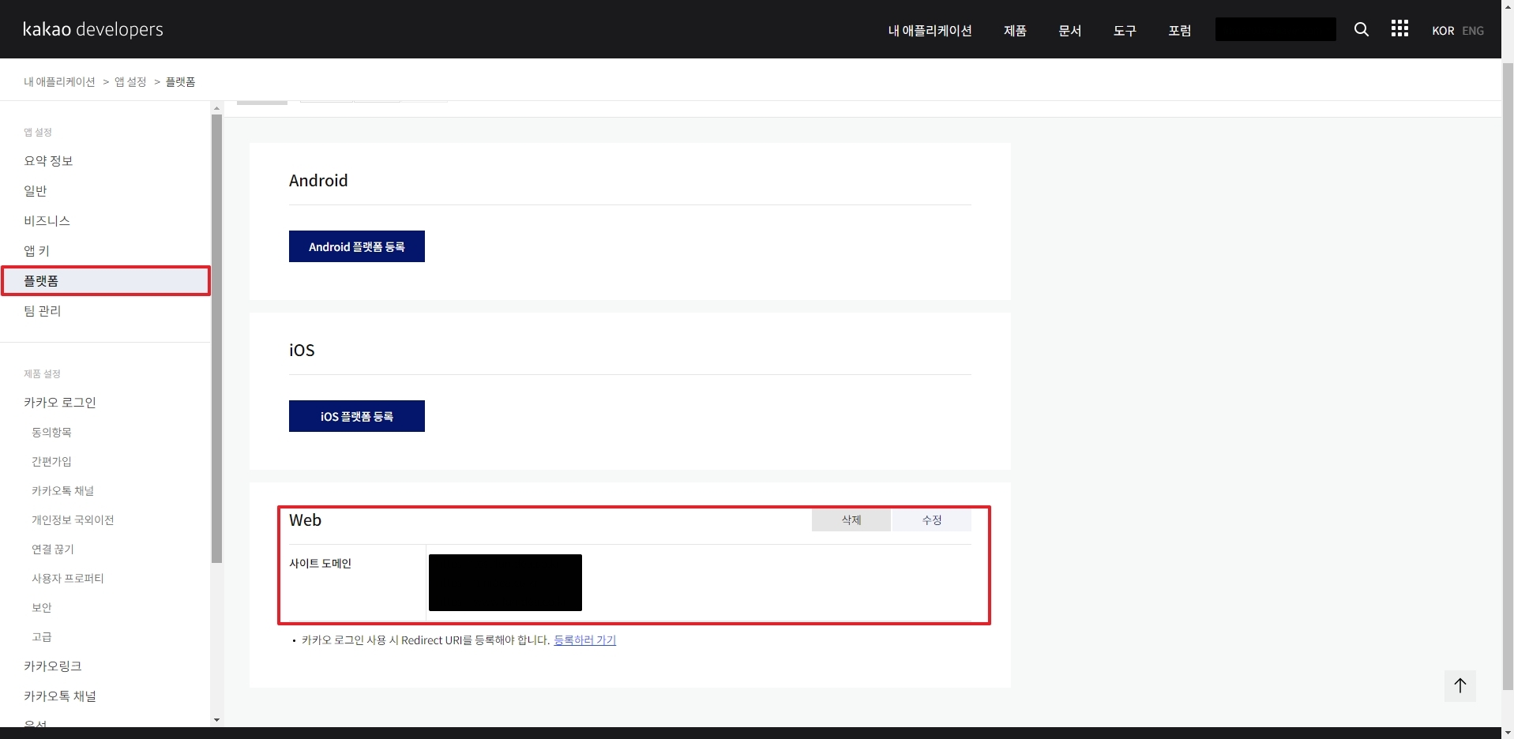Go to 내 애플리케이션 in breadcrumb

click(59, 82)
